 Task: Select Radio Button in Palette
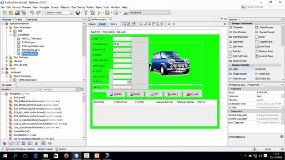[x=237, y=79]
